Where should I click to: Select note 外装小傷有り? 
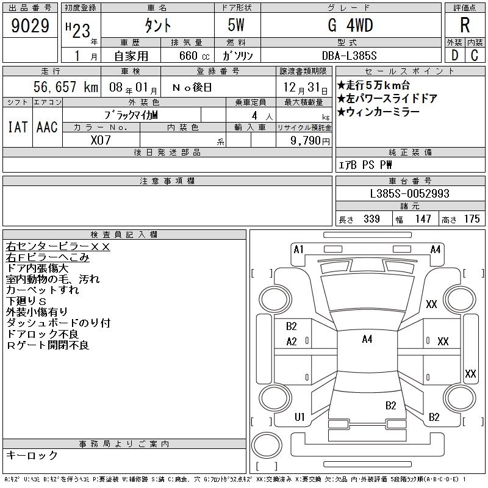(x=37, y=312)
